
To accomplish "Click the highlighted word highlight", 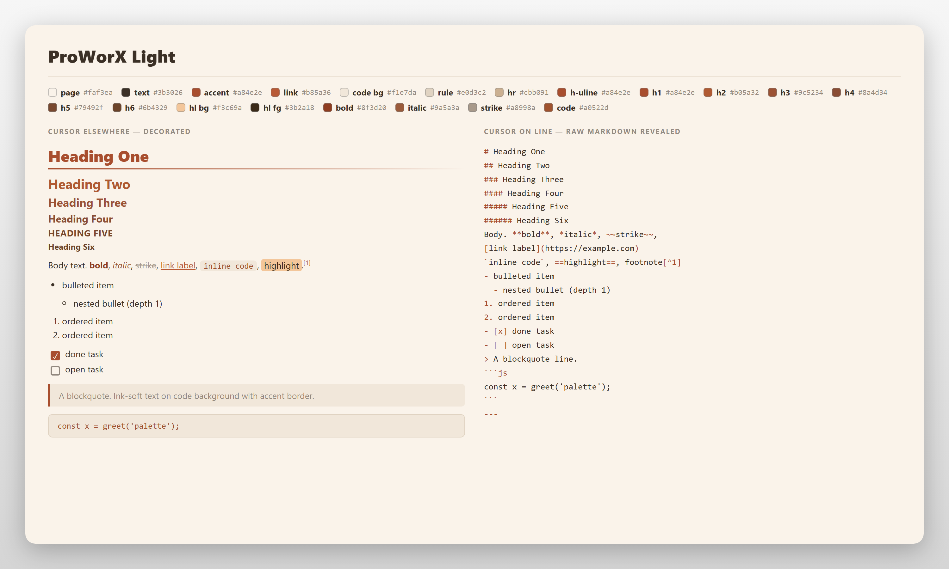I will [281, 265].
